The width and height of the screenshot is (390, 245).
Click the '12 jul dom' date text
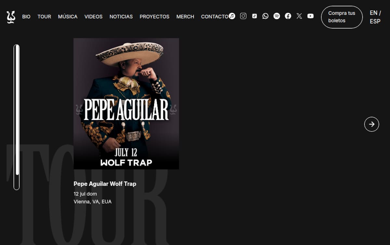[85, 194]
